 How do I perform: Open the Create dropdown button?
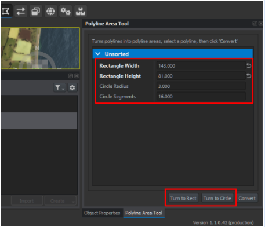tap(60, 201)
